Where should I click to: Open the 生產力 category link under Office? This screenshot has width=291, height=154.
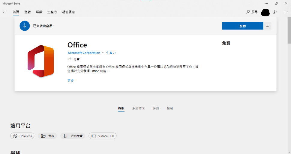point(111,53)
